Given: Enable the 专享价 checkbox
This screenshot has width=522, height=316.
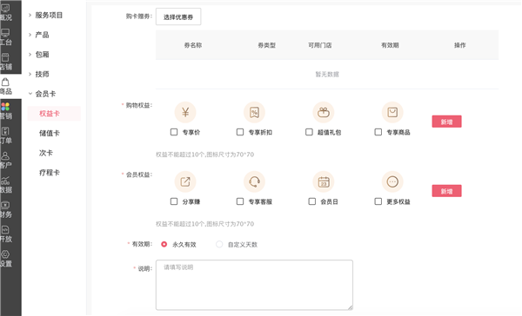Looking at the screenshot, I should pyautogui.click(x=174, y=132).
